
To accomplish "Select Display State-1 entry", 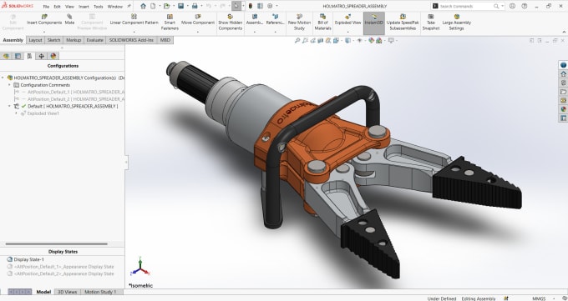I will pyautogui.click(x=25, y=259).
